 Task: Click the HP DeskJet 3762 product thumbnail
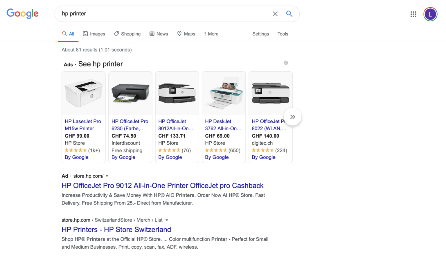(x=224, y=93)
